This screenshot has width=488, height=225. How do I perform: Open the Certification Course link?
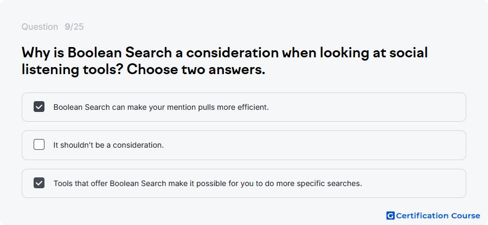point(433,216)
